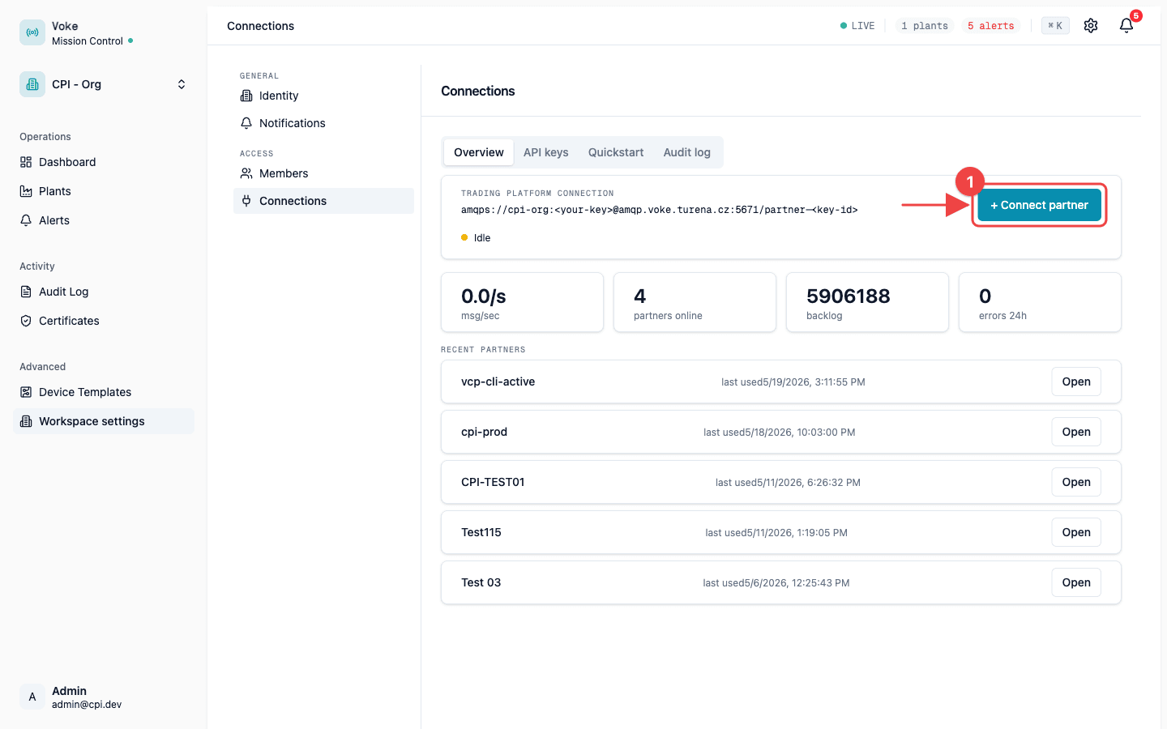
Task: Open the Test115 partner
Action: click(x=1076, y=532)
